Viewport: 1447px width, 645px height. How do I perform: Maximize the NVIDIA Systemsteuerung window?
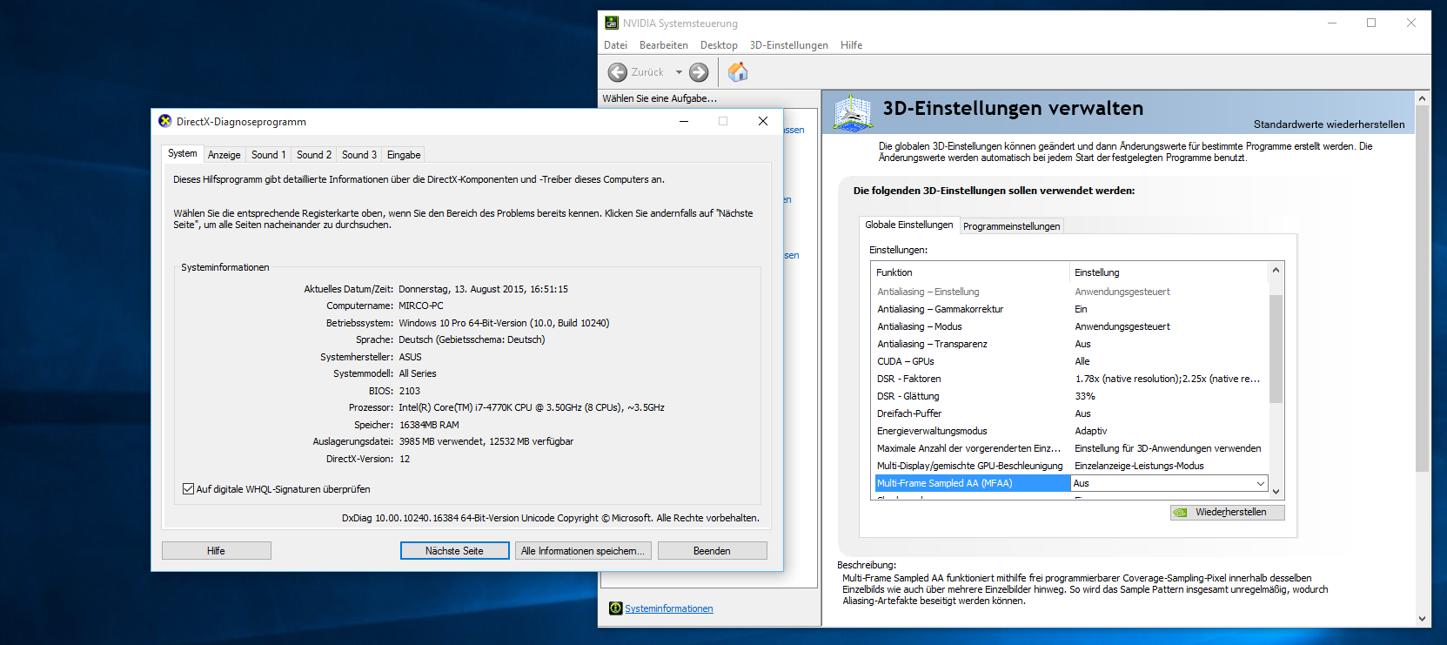coord(1371,23)
